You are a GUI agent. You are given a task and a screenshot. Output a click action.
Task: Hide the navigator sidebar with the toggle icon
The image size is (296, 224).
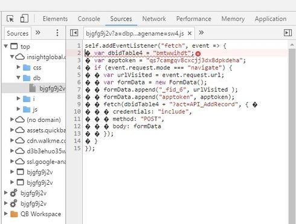(x=74, y=33)
